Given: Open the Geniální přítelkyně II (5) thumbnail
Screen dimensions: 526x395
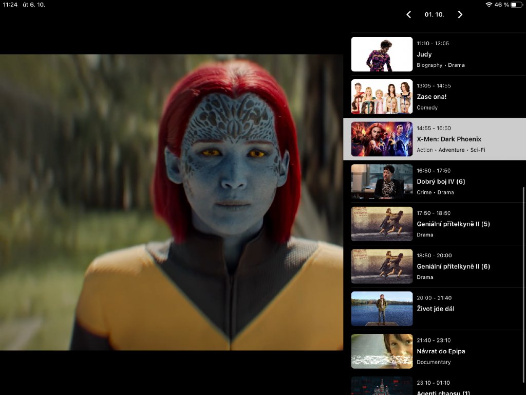Looking at the screenshot, I should [382, 224].
